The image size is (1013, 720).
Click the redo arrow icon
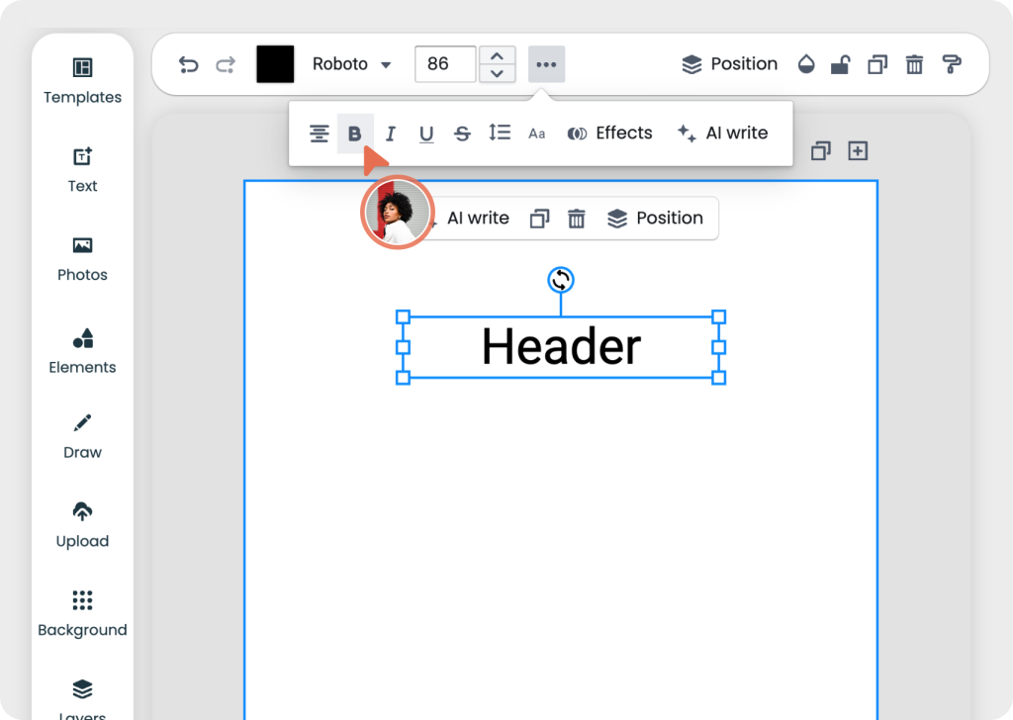226,64
